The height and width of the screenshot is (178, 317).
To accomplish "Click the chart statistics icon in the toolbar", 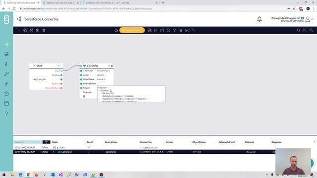I will click(187, 31).
